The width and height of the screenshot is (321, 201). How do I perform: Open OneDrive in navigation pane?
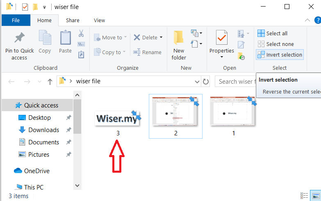pos(37,171)
